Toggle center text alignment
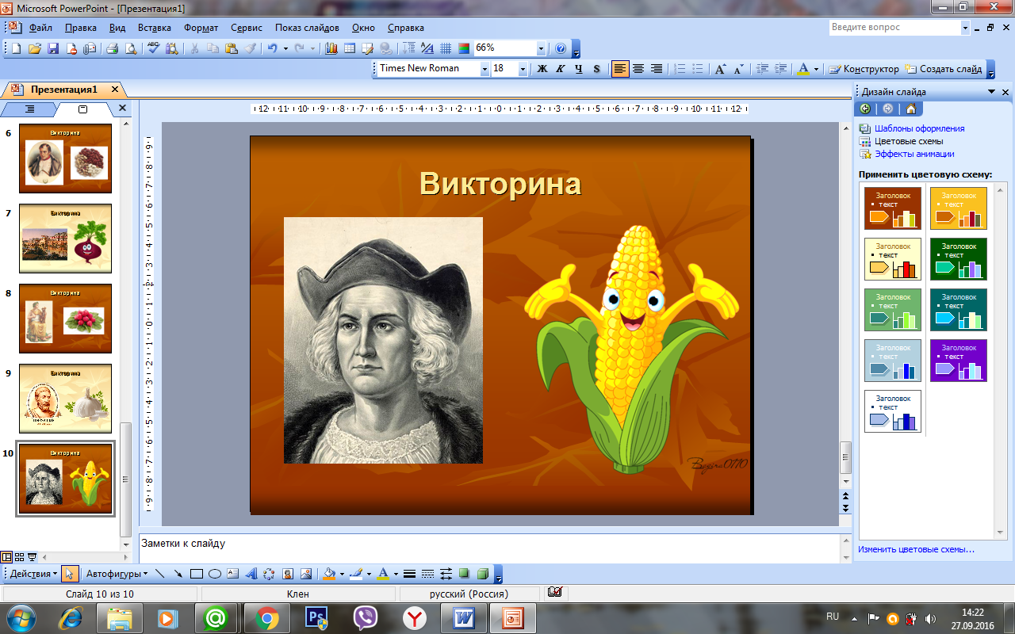 pyautogui.click(x=638, y=69)
